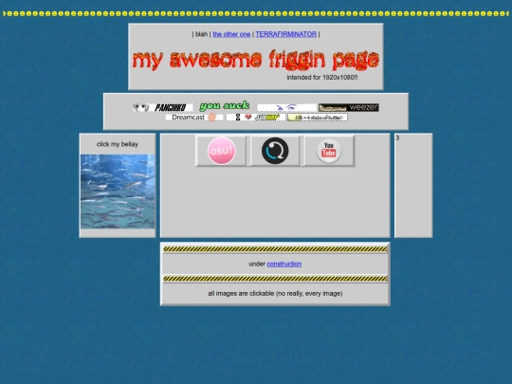The width and height of the screenshot is (512, 384).
Task: Click the fish school image under 'click my bellay'
Action: 118,192
